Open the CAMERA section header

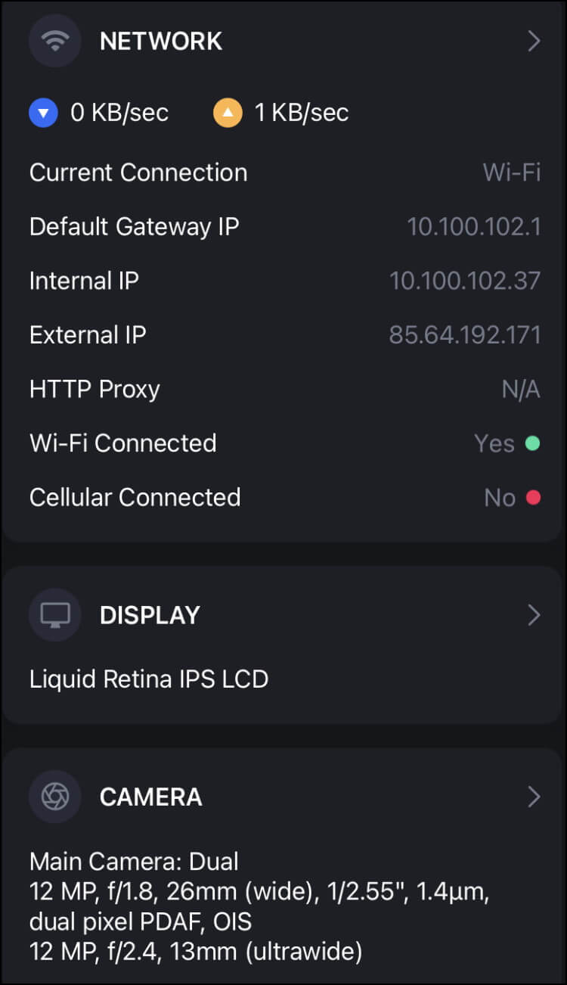tap(151, 797)
